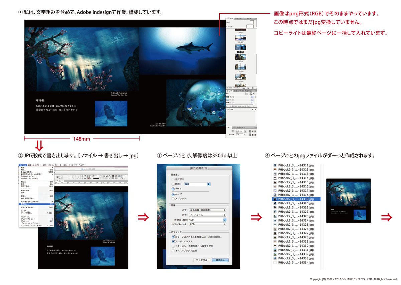The width and height of the screenshot is (401, 285).
Task: Choose パッケージ... menu item
Action: [x=36, y=217]
